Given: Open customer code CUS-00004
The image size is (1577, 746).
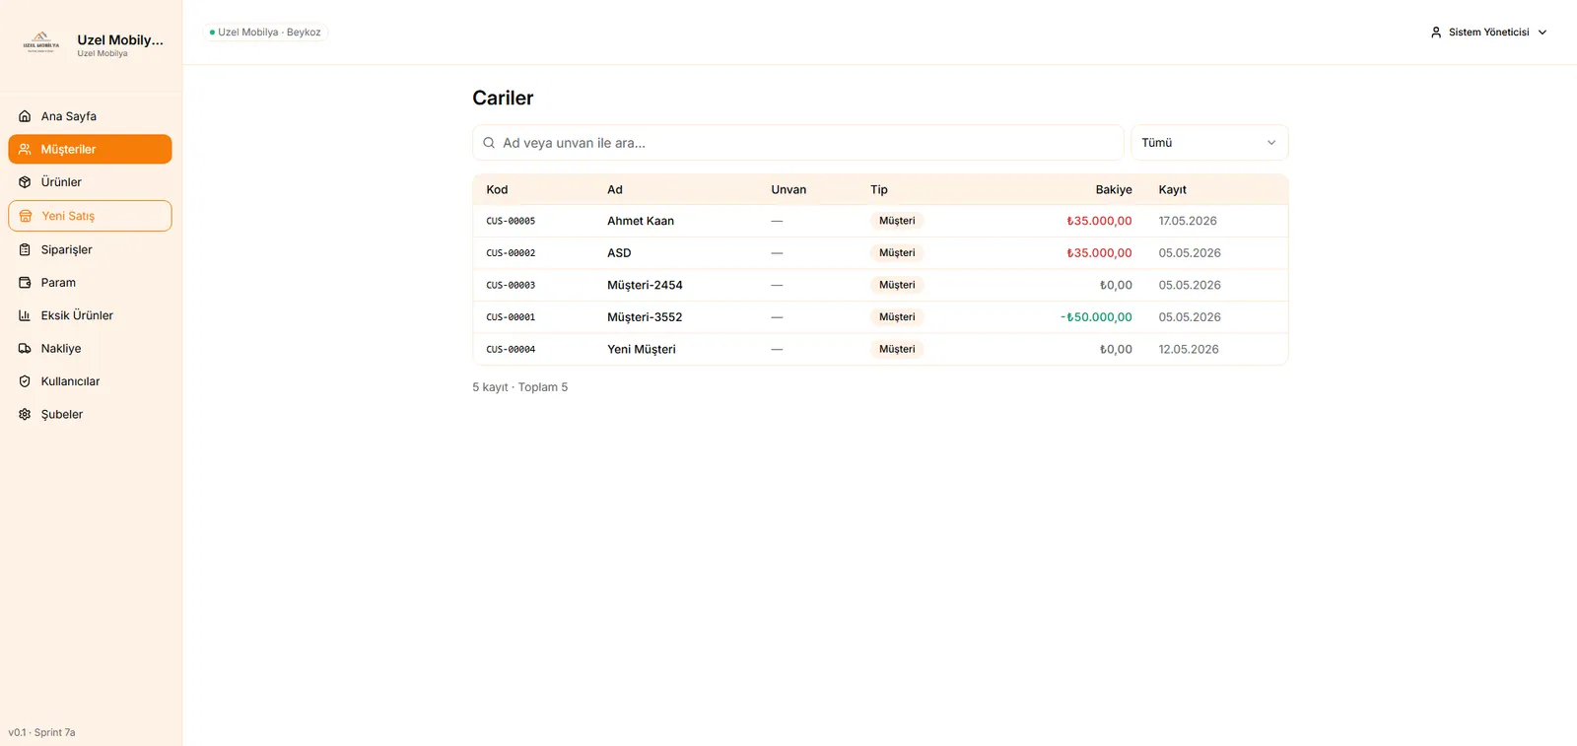Looking at the screenshot, I should click(x=511, y=349).
